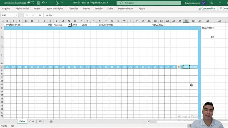
Task: Switch to the Conf sheet tab
Action: 32,122
